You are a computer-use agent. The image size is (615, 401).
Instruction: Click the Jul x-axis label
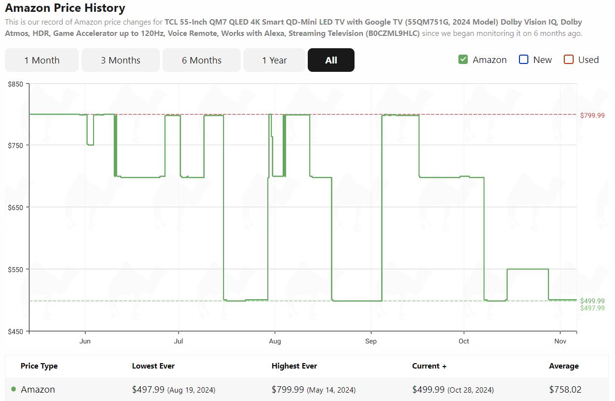point(179,341)
